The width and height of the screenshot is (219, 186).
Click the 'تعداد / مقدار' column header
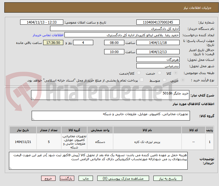[49, 130]
